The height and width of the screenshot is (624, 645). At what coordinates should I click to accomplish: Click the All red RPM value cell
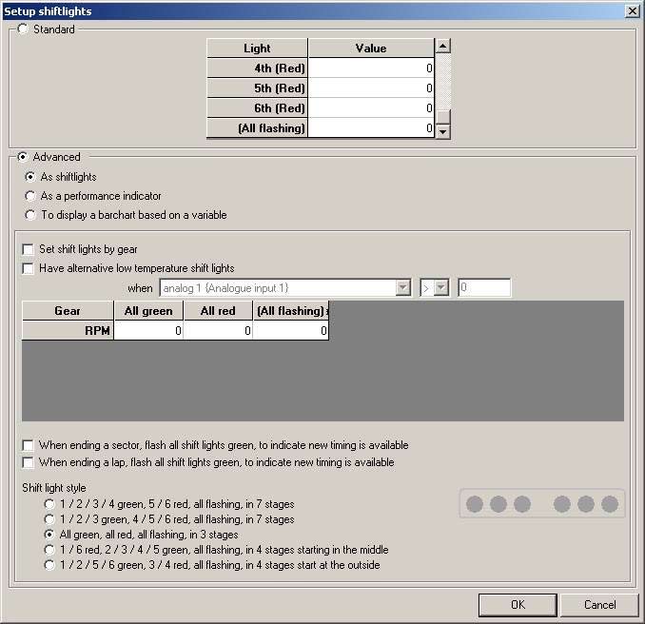point(218,331)
